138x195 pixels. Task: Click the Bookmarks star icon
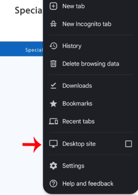click(53, 104)
